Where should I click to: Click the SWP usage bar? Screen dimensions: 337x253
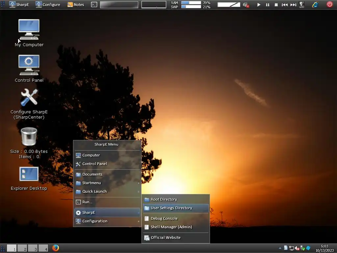pos(191,7)
